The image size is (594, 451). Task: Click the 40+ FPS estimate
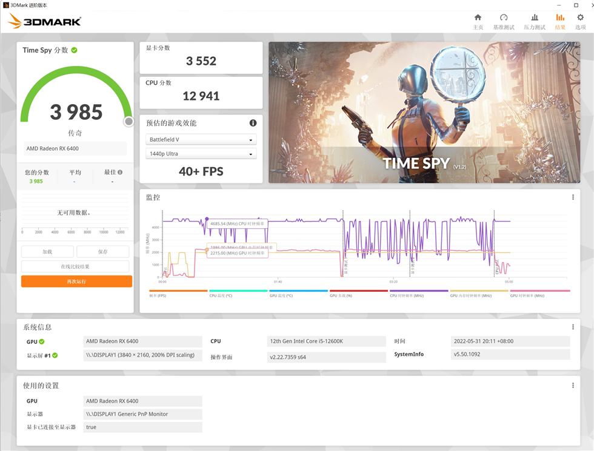pyautogui.click(x=201, y=171)
